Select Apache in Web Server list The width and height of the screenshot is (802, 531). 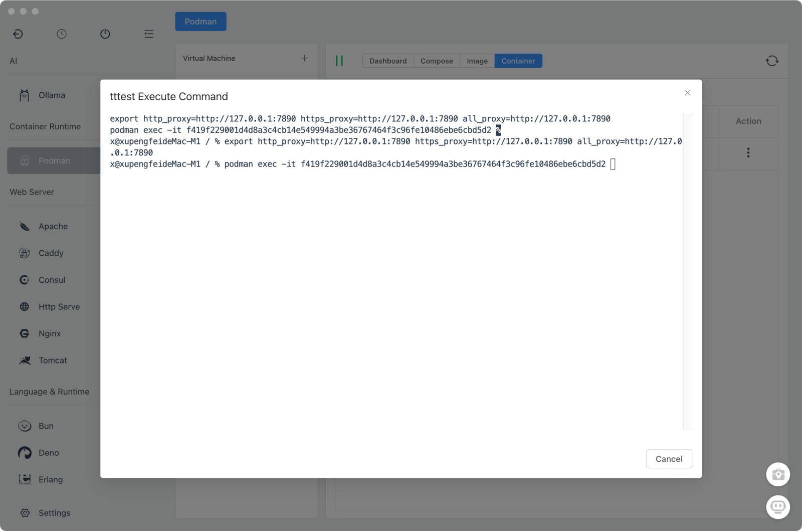click(53, 226)
